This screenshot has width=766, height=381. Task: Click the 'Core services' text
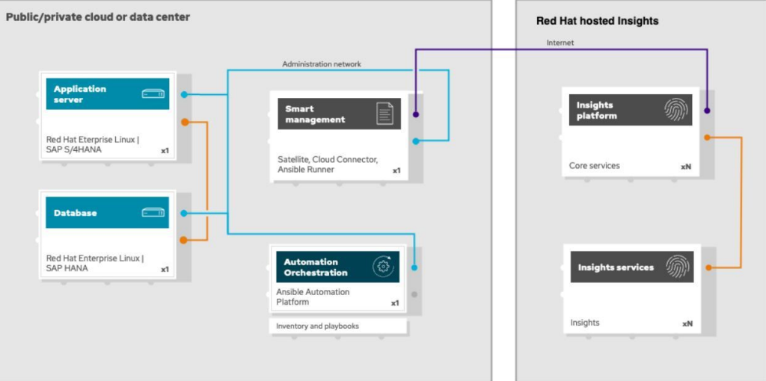point(594,165)
